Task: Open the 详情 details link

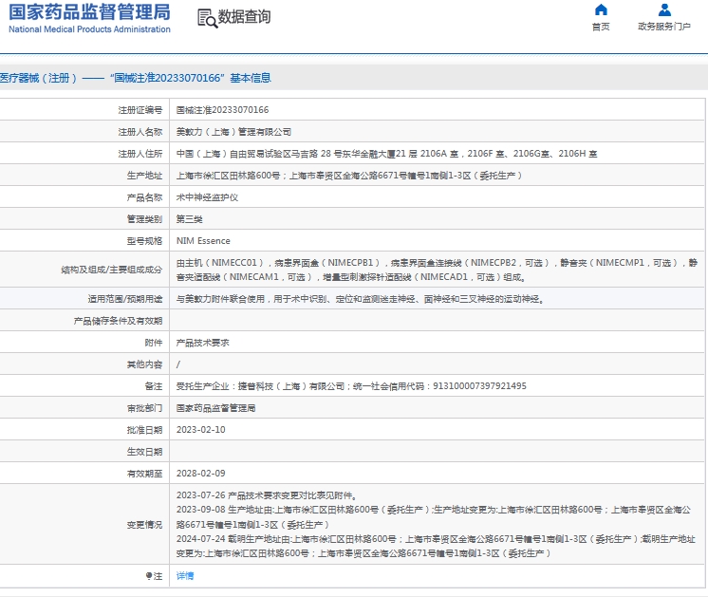Action: 185,576
